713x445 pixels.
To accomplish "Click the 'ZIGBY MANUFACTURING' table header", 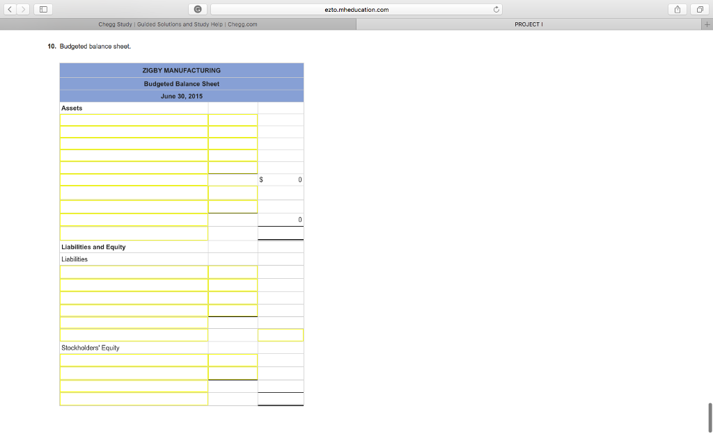I will 182,70.
